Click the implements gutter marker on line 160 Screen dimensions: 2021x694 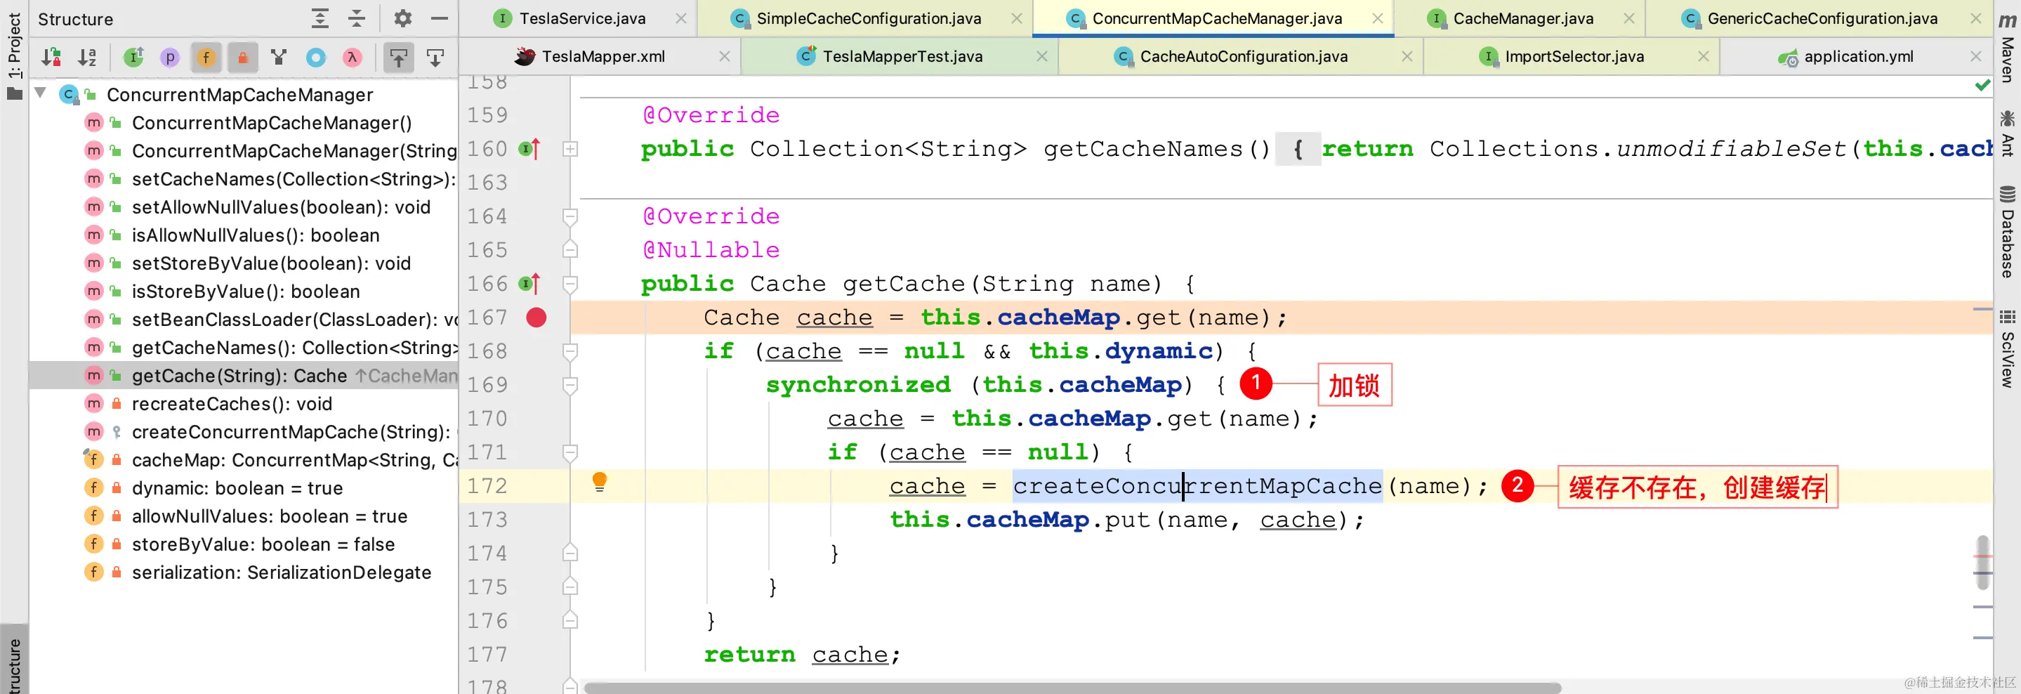click(x=530, y=148)
